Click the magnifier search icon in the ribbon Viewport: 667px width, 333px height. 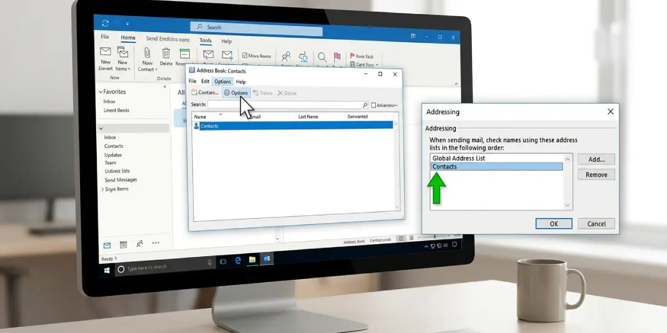tap(322, 57)
